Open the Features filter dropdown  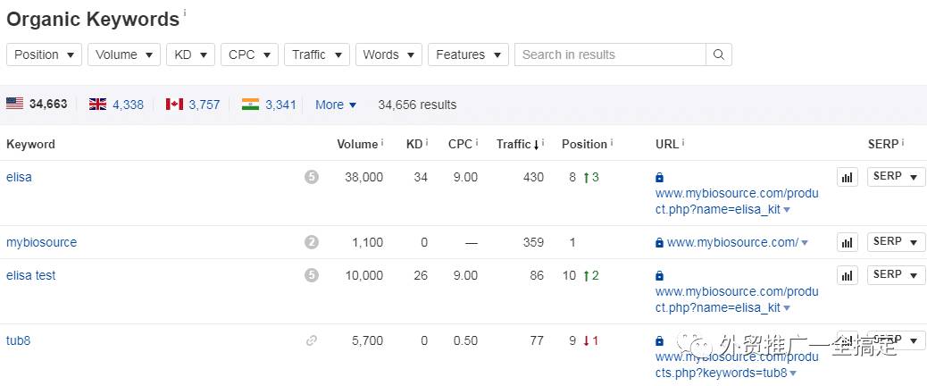468,55
